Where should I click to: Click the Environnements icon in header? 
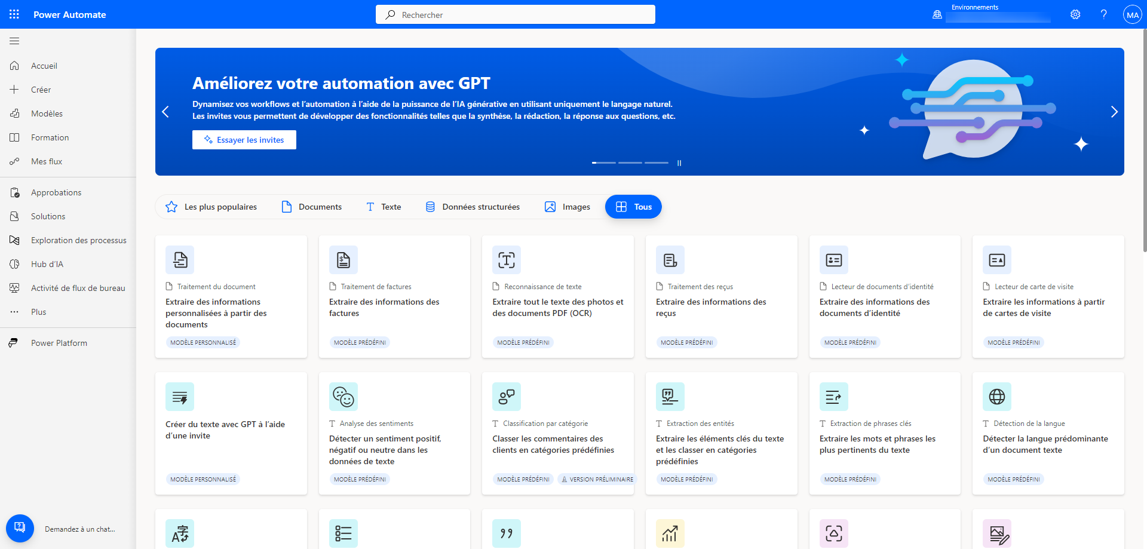[937, 14]
